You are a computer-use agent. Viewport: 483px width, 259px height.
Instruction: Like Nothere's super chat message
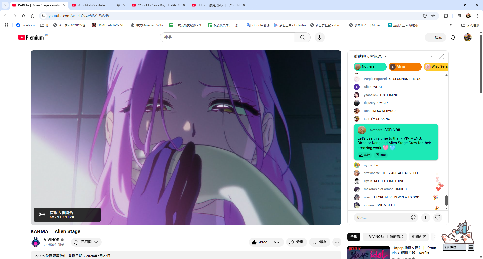click(365, 155)
